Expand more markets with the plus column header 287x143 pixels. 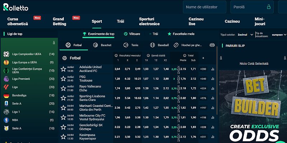(x=203, y=58)
